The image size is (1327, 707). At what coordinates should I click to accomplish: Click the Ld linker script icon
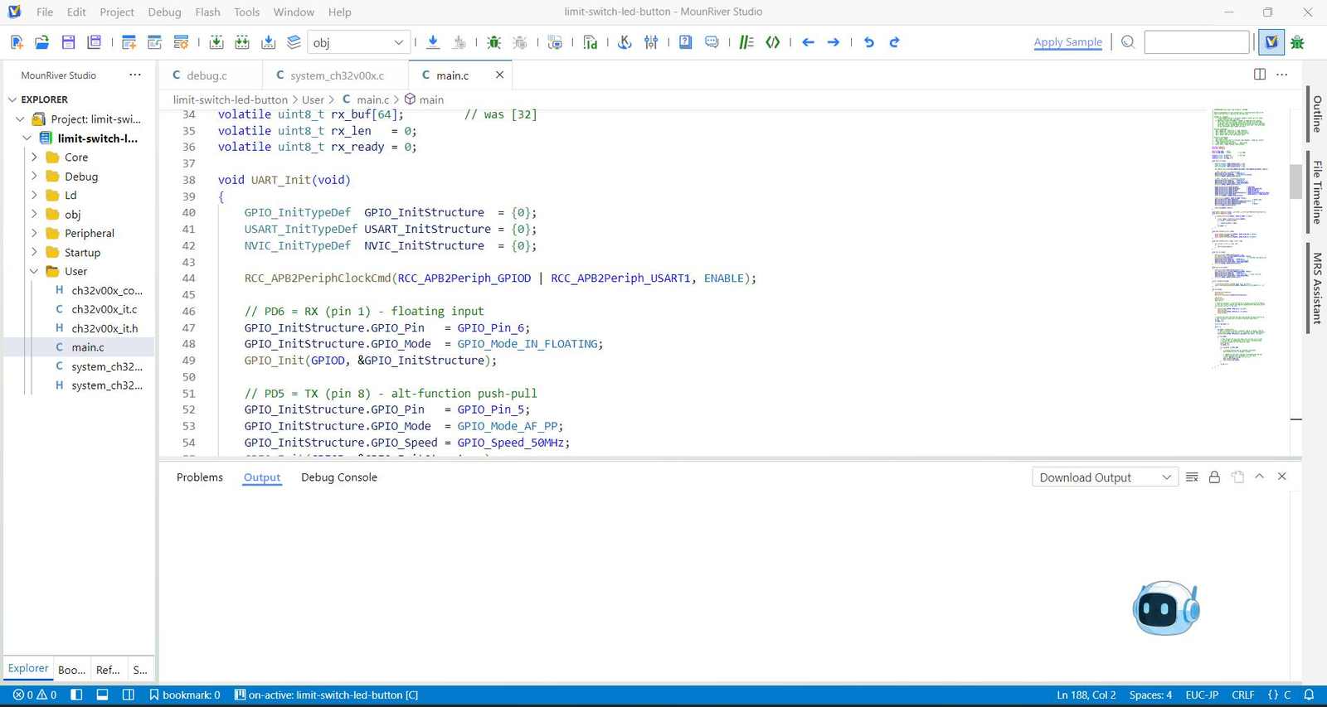591,42
